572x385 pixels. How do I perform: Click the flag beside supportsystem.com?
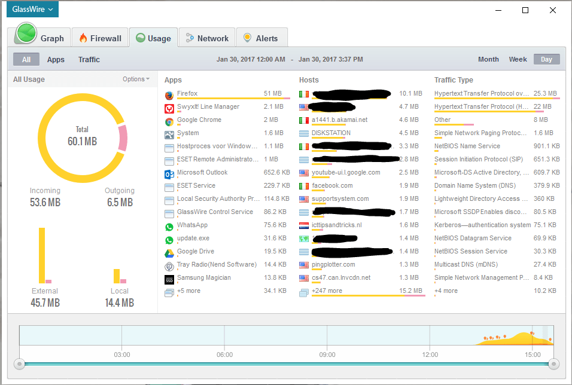(304, 199)
